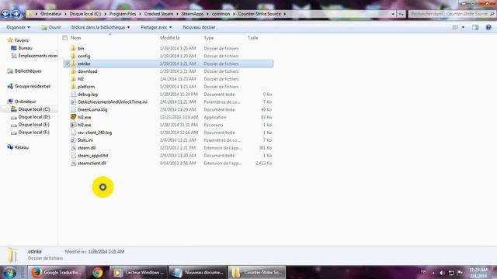Expand breadcrumb arrow after common
Viewport: 497px width, 279px height.
click(x=234, y=14)
